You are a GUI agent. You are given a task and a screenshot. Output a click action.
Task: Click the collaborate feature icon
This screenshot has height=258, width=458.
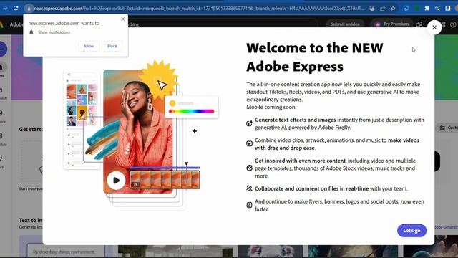click(x=249, y=188)
